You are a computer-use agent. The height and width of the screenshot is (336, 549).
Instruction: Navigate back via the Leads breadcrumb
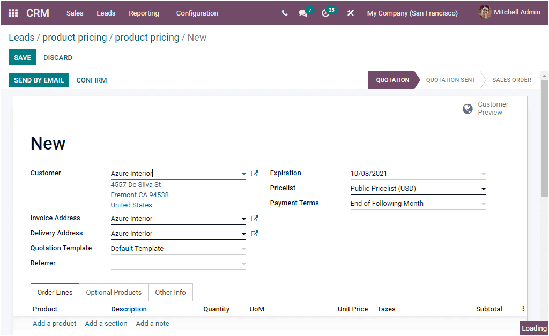tap(21, 38)
